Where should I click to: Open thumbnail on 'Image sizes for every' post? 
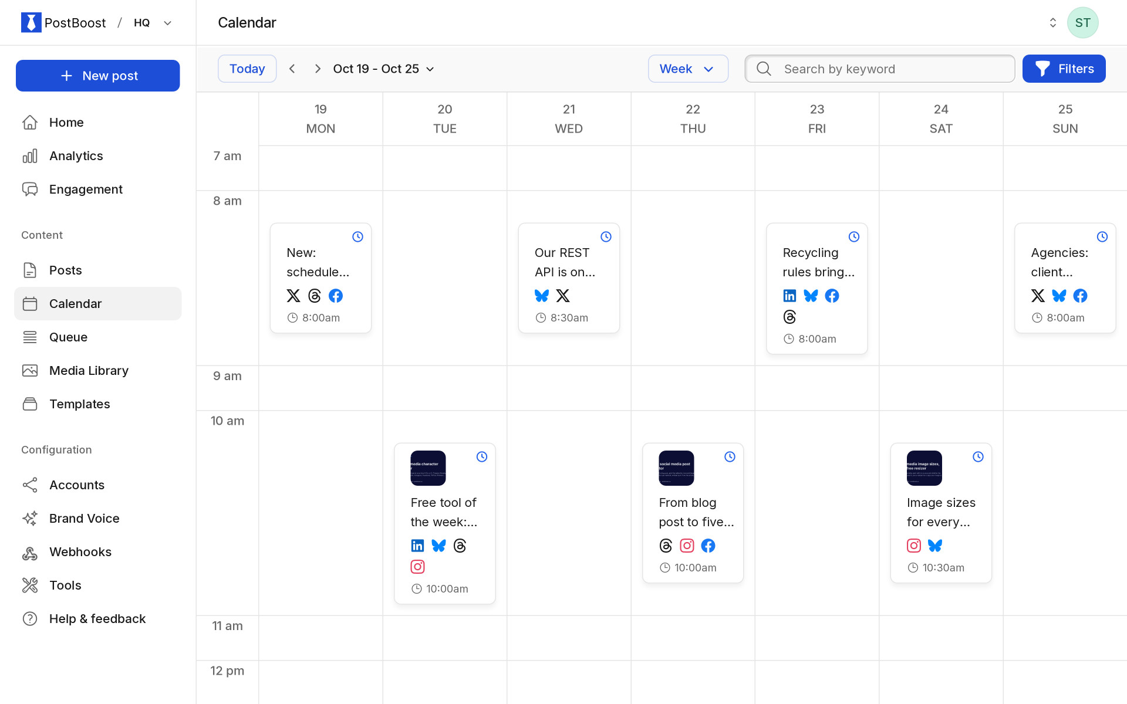(924, 468)
